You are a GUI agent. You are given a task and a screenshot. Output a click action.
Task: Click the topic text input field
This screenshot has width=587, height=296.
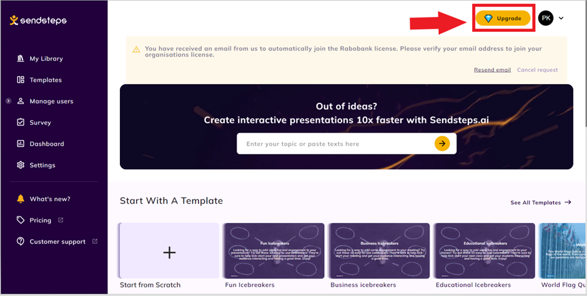pyautogui.click(x=336, y=144)
